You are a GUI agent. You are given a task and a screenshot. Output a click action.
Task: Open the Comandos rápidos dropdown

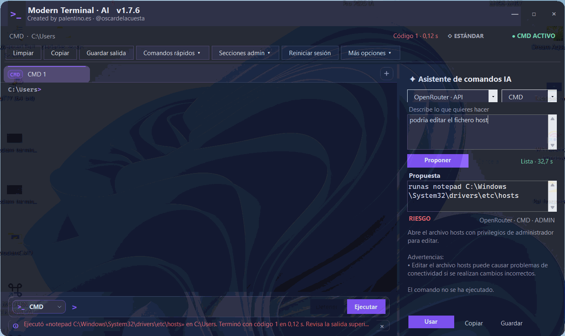click(x=173, y=53)
